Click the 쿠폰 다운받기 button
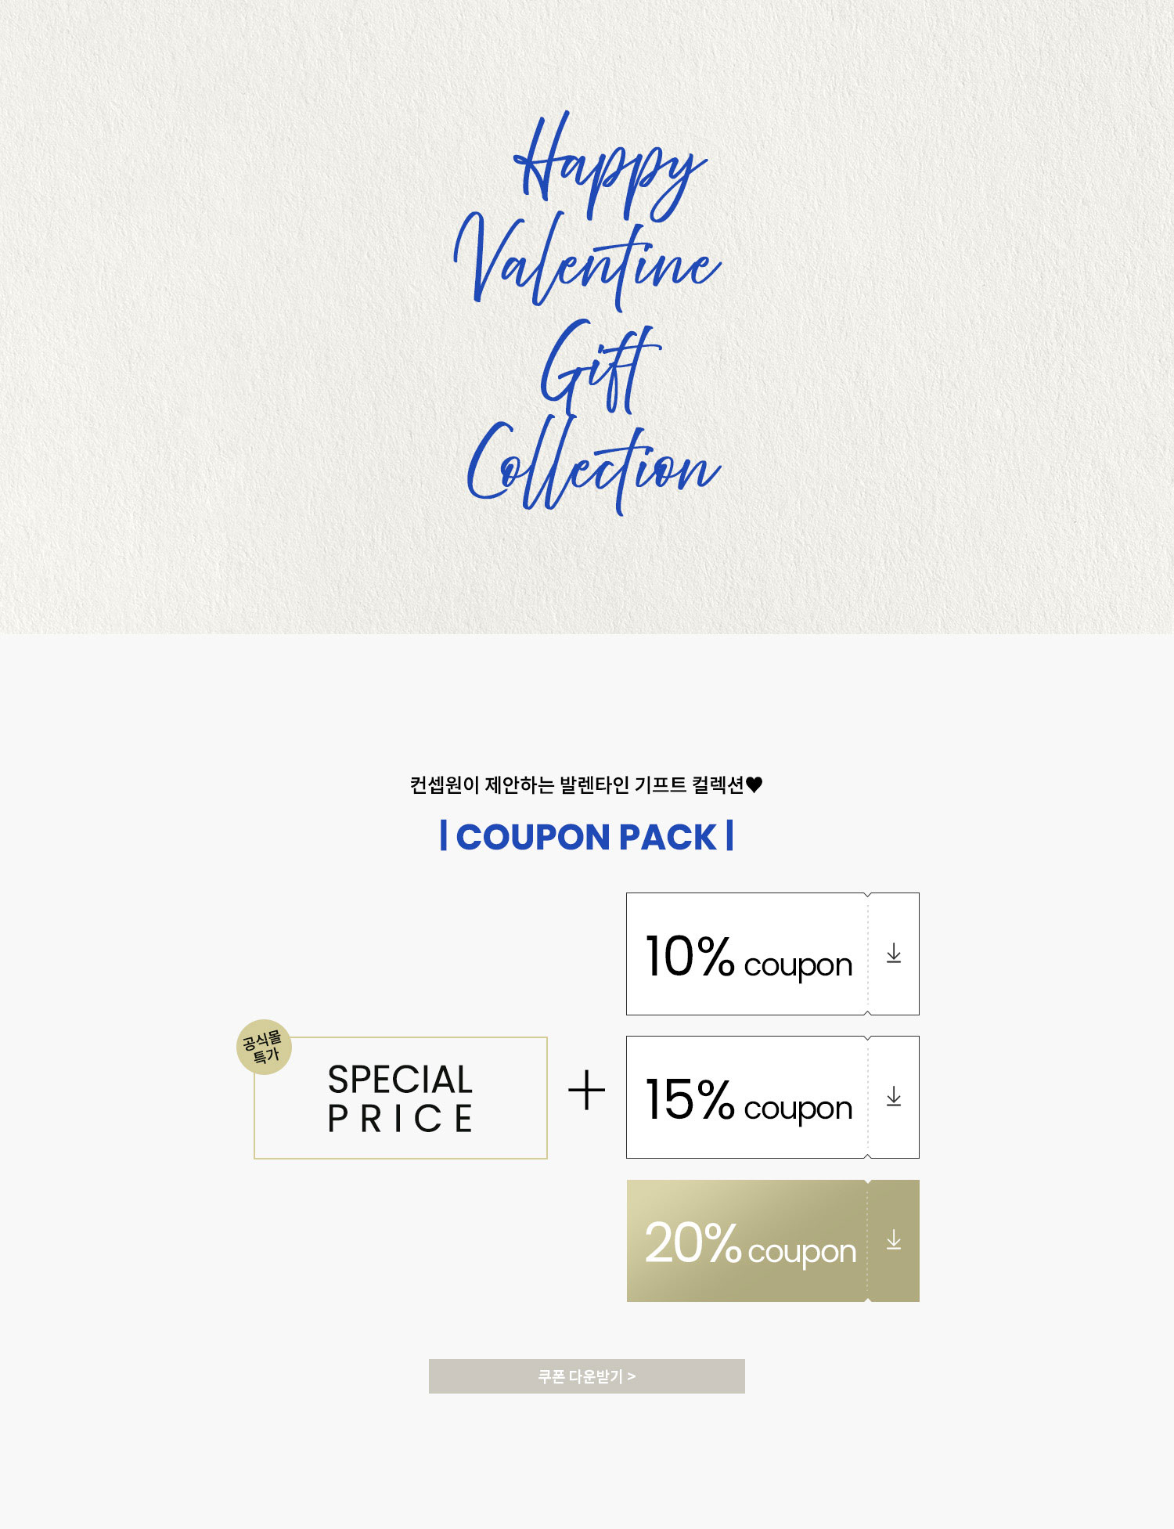 587,1376
